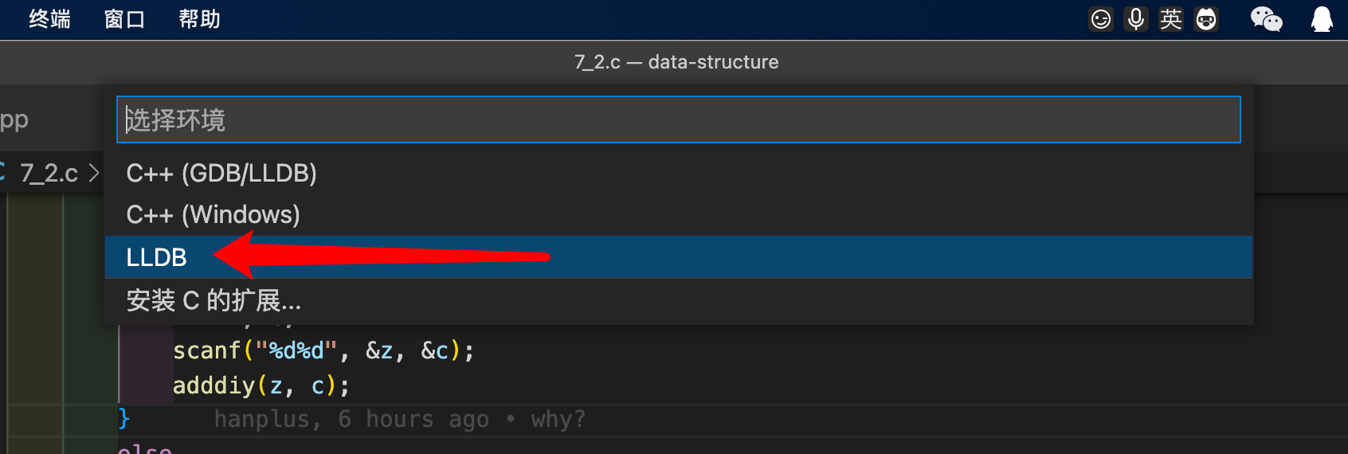Open the 窗口 menu
The image size is (1348, 454).
[124, 19]
